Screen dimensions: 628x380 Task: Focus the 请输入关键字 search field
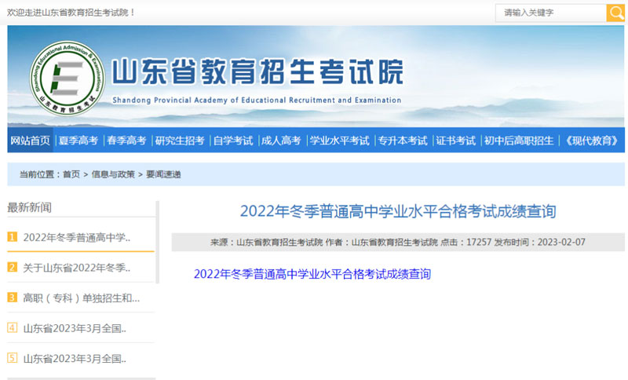(x=551, y=13)
